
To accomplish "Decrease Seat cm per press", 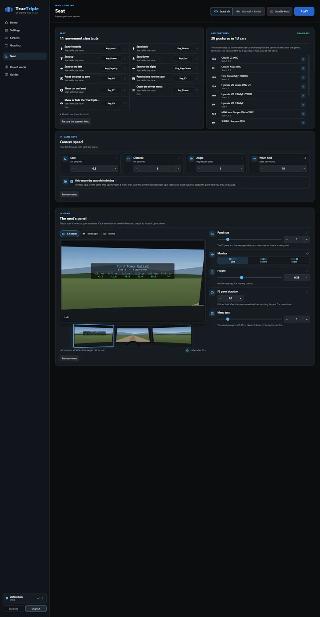I will click(73, 169).
